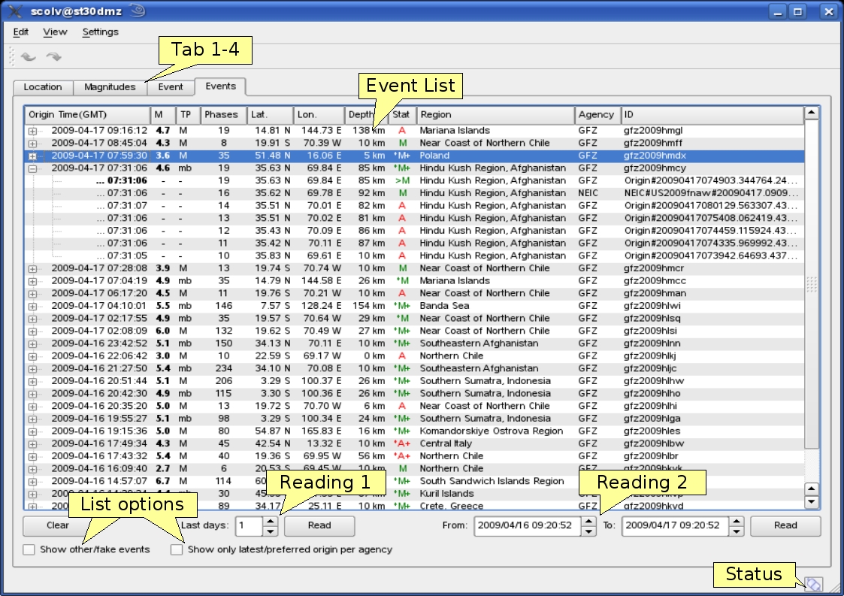Click the redo arrow toolbar icon
Image resolution: width=844 pixels, height=596 pixels.
[53, 56]
